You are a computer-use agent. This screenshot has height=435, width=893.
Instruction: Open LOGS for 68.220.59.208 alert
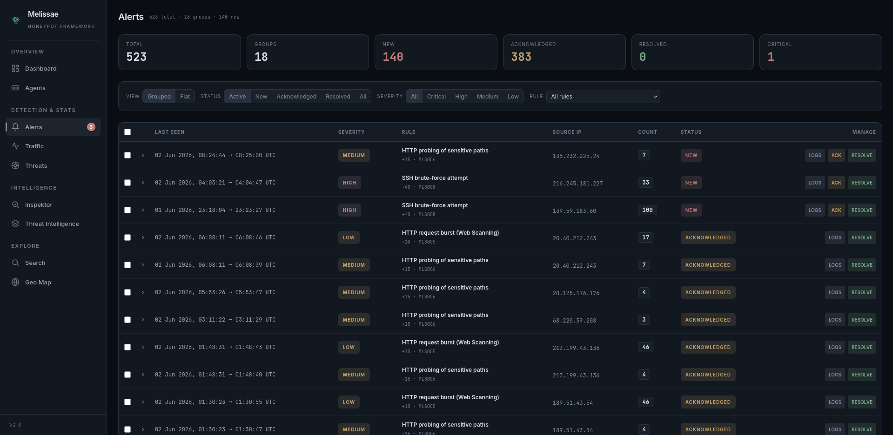[x=835, y=320]
